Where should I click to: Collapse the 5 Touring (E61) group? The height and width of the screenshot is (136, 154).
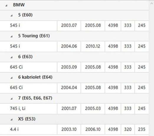click(x=12, y=36)
